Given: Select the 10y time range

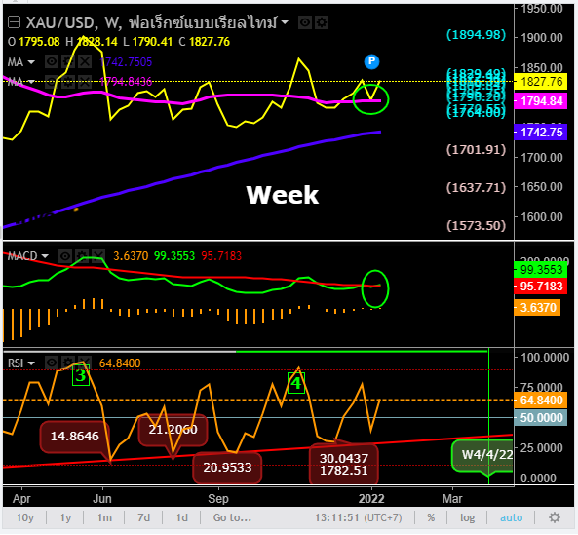Looking at the screenshot, I should (x=24, y=517).
